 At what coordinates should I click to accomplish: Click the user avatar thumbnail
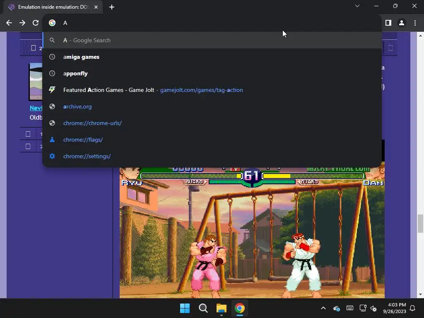click(x=36, y=82)
